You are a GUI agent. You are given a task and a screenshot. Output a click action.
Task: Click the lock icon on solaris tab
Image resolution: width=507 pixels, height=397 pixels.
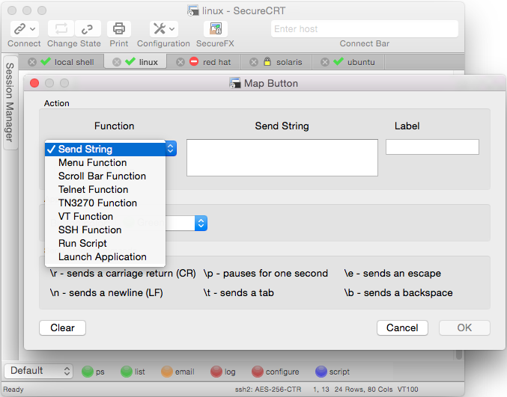[267, 61]
